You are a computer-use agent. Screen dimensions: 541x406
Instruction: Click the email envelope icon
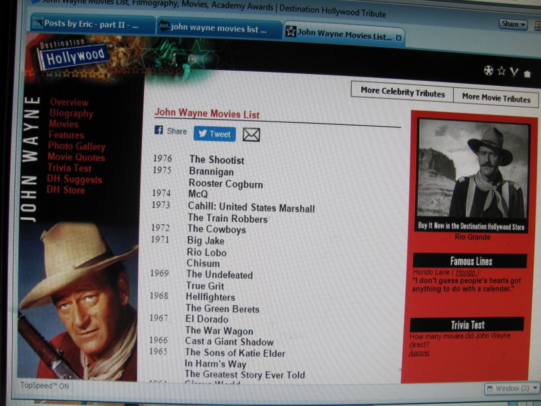[x=251, y=135]
